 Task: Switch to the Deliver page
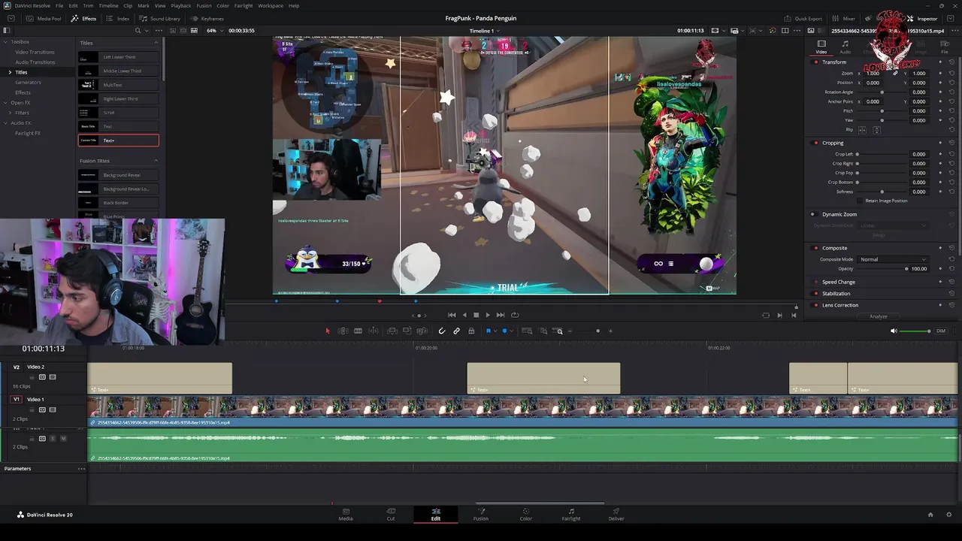click(x=616, y=514)
